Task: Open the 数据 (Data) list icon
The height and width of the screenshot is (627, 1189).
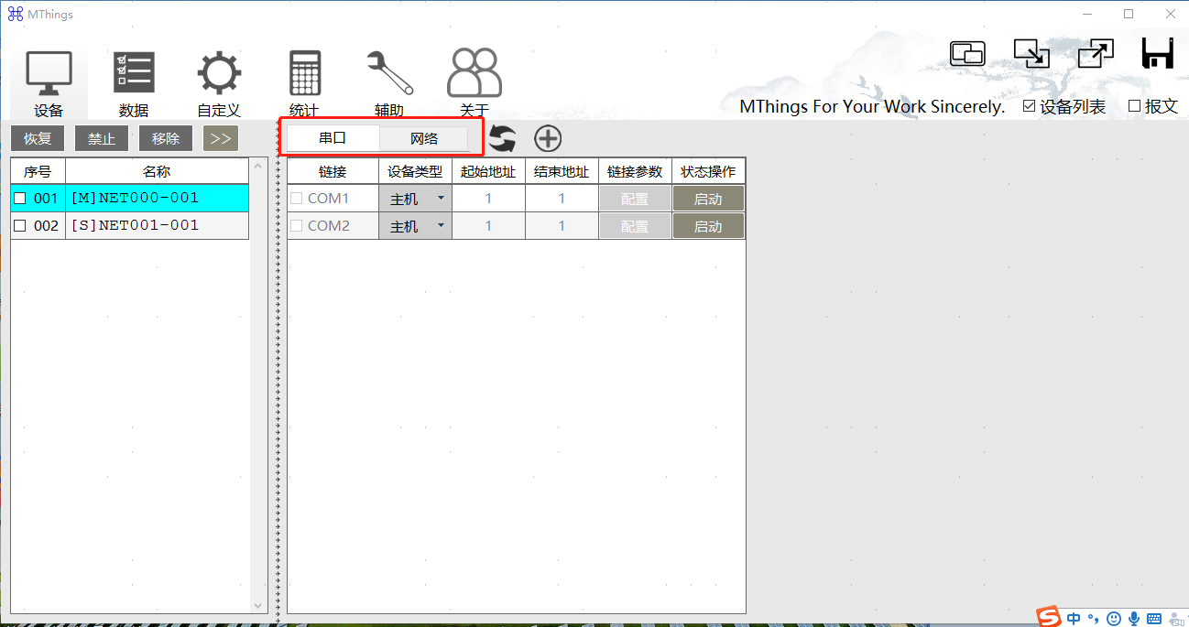Action: pos(134,73)
